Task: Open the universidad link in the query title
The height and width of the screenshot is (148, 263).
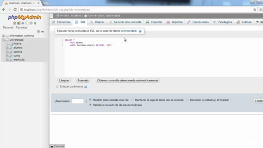Action: pos(129,31)
